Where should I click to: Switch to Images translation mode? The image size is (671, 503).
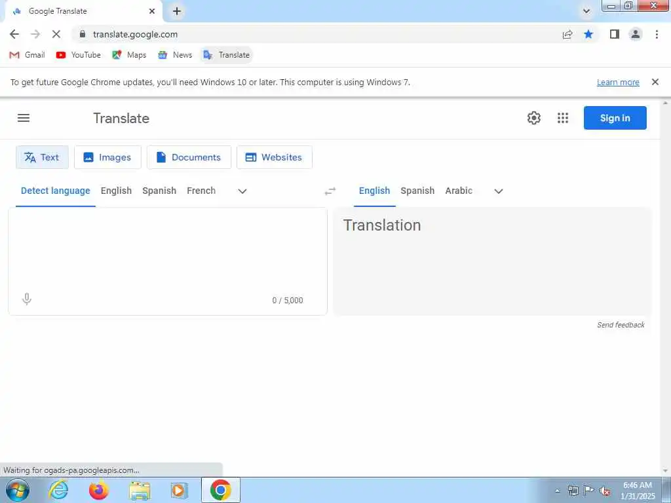(x=107, y=157)
